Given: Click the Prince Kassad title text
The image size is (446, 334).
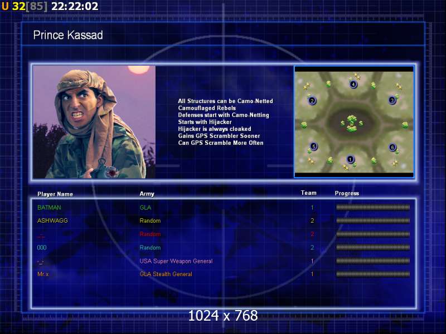Looking at the screenshot, I should 68,35.
